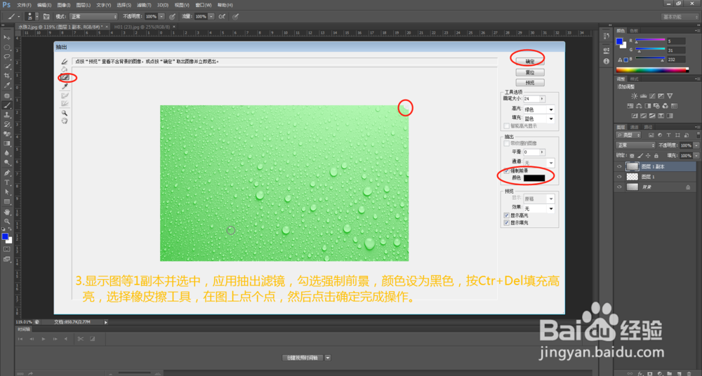702x376 pixels.
Task: Toggle Quick Mask mode icon
Action: pos(7,249)
